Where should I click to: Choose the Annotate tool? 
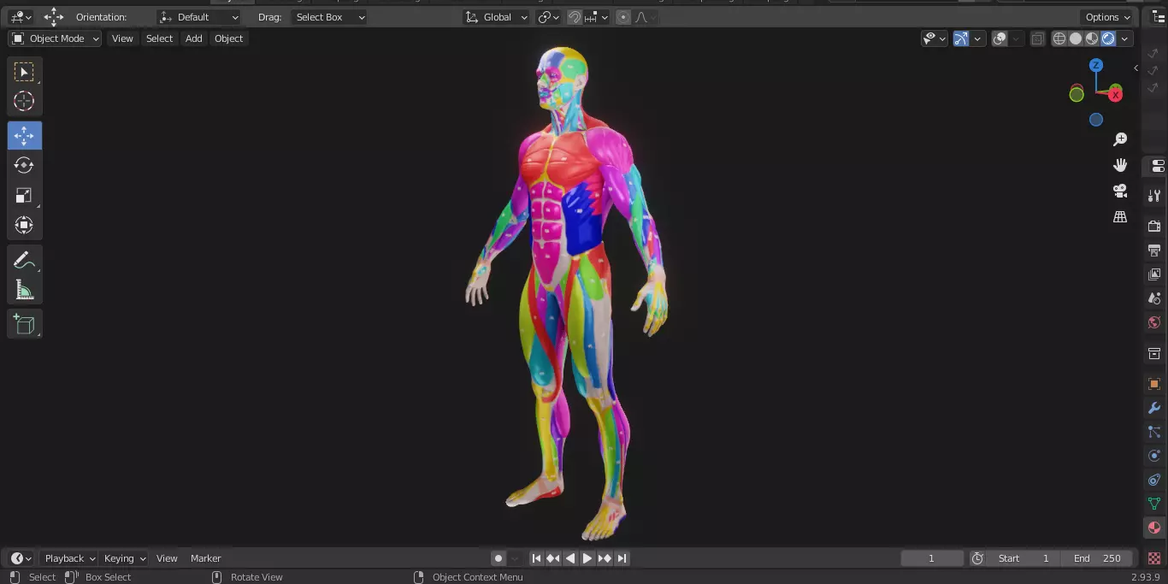click(x=24, y=260)
